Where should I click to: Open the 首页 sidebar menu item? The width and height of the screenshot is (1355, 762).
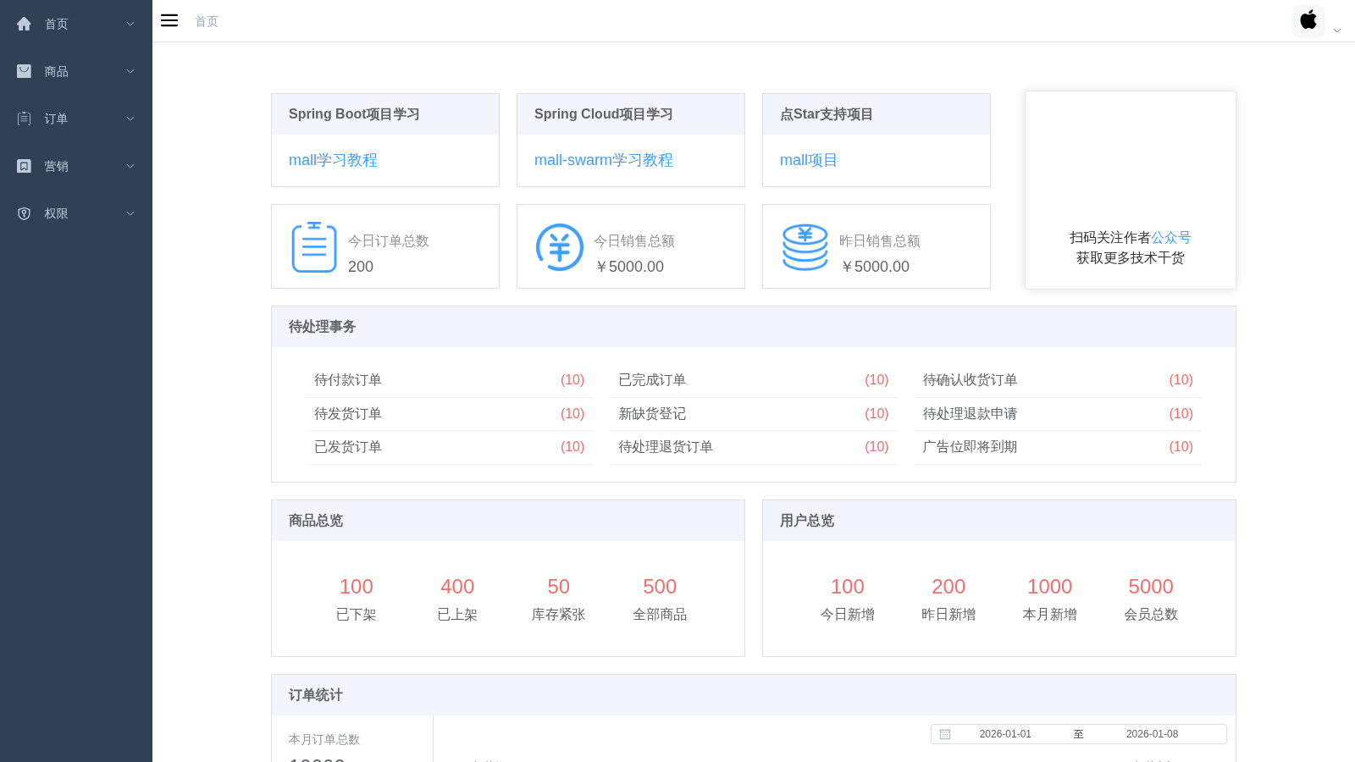76,24
